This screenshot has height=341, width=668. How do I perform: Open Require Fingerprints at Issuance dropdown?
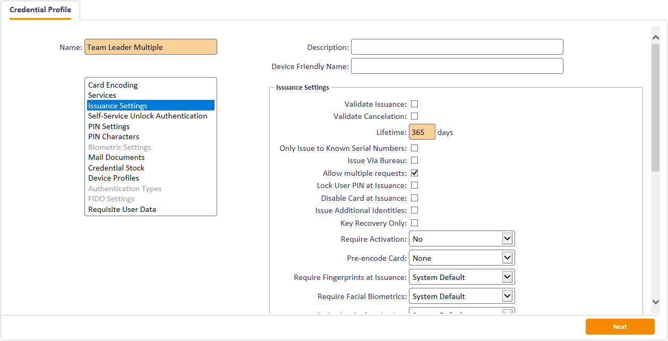click(x=461, y=277)
